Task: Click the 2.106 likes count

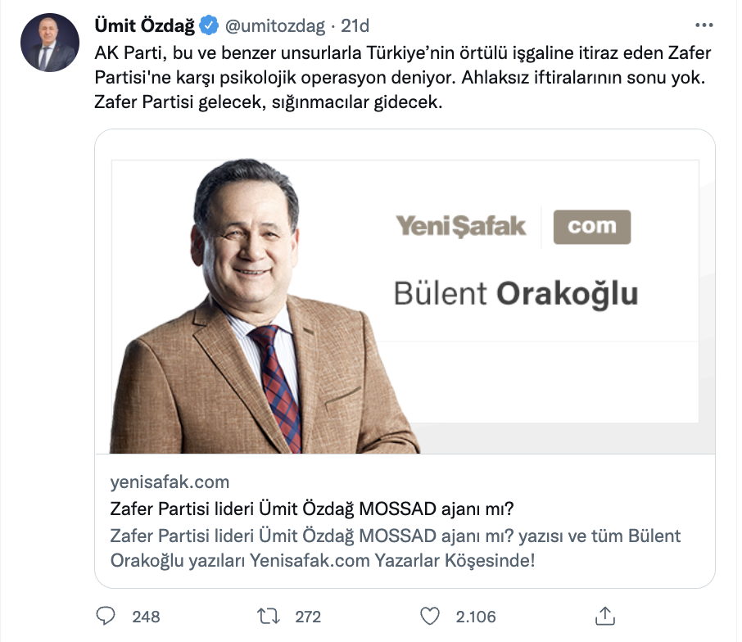Action: [x=474, y=617]
